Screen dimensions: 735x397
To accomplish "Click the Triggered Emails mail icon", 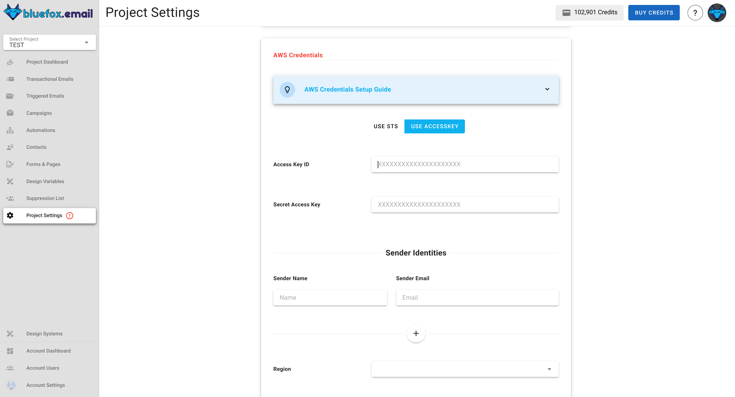I will (10, 96).
